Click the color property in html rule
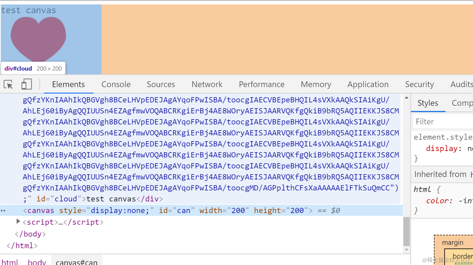The width and height of the screenshot is (473, 265). click(x=438, y=201)
